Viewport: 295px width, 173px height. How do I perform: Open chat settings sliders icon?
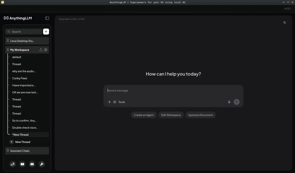[284, 22]
